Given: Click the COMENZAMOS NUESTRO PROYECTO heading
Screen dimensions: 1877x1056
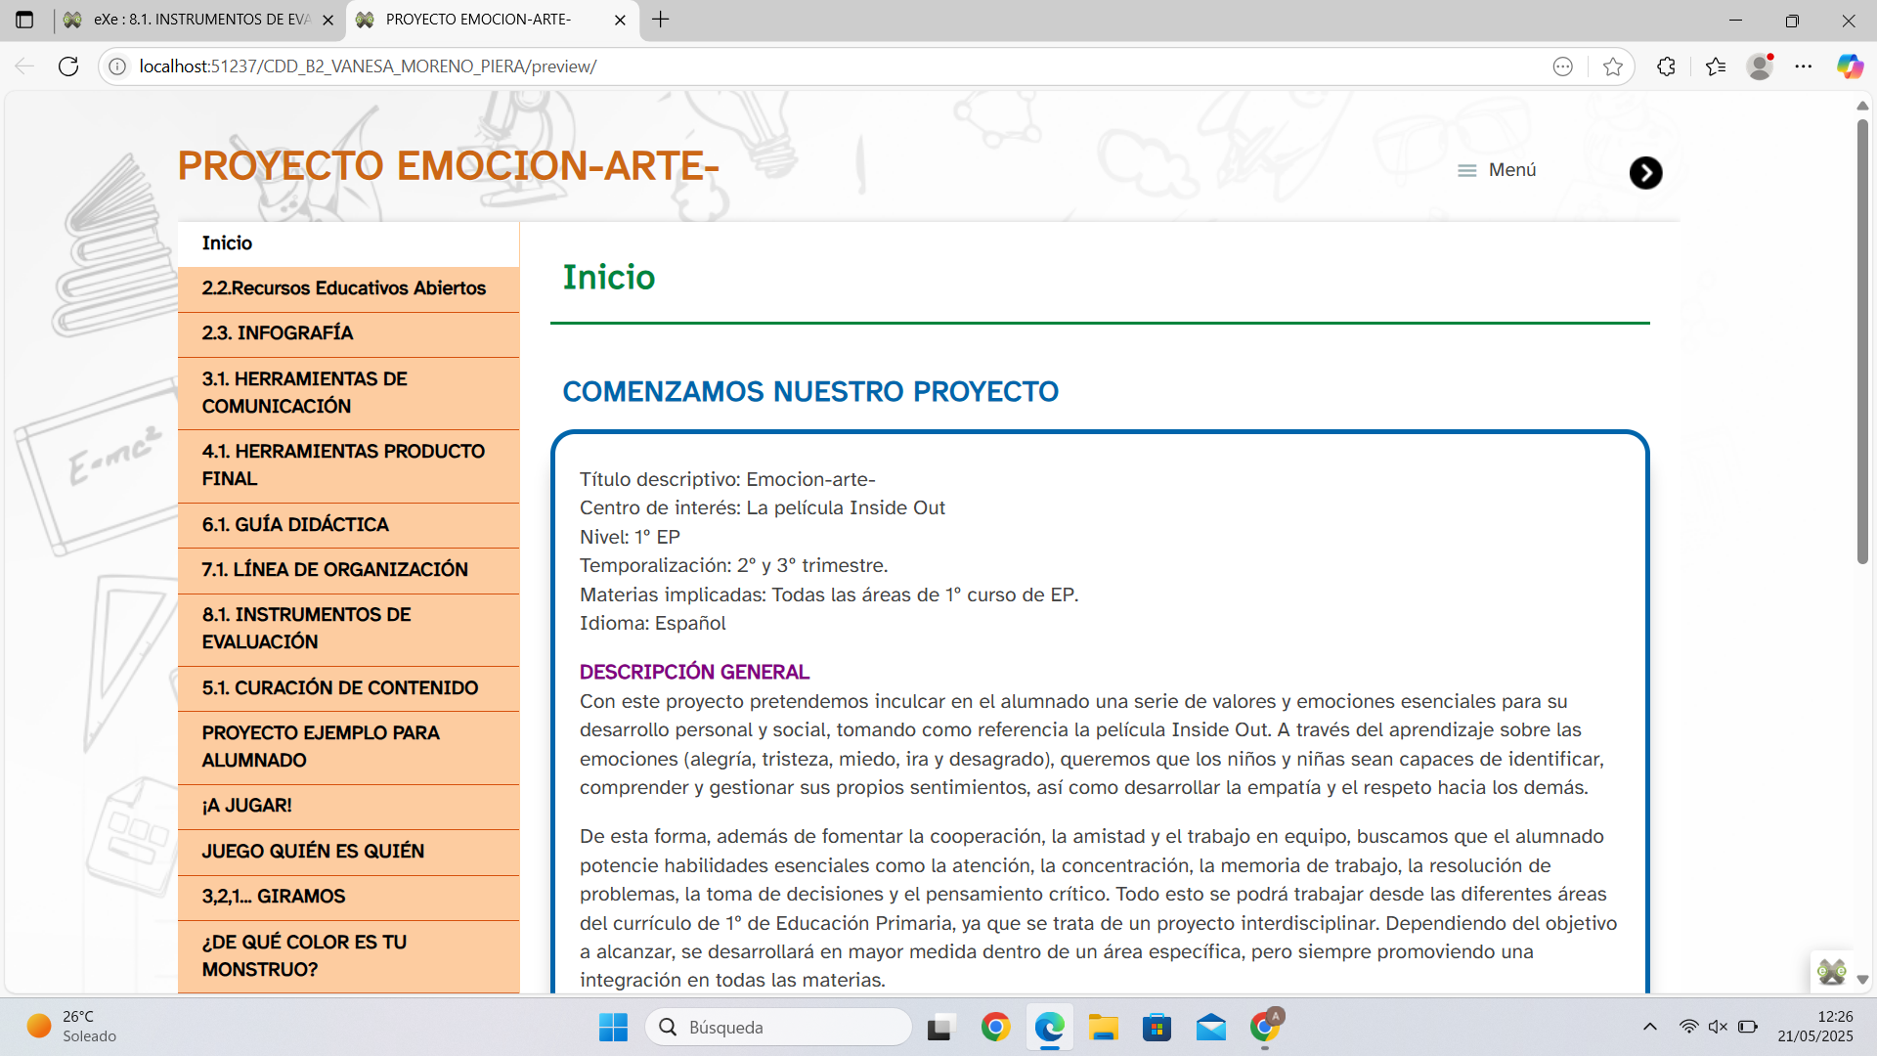Looking at the screenshot, I should coord(810,392).
